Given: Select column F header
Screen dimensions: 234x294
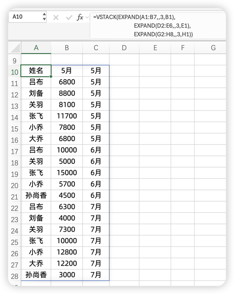Looking at the screenshot, I should pyautogui.click(x=183, y=48).
